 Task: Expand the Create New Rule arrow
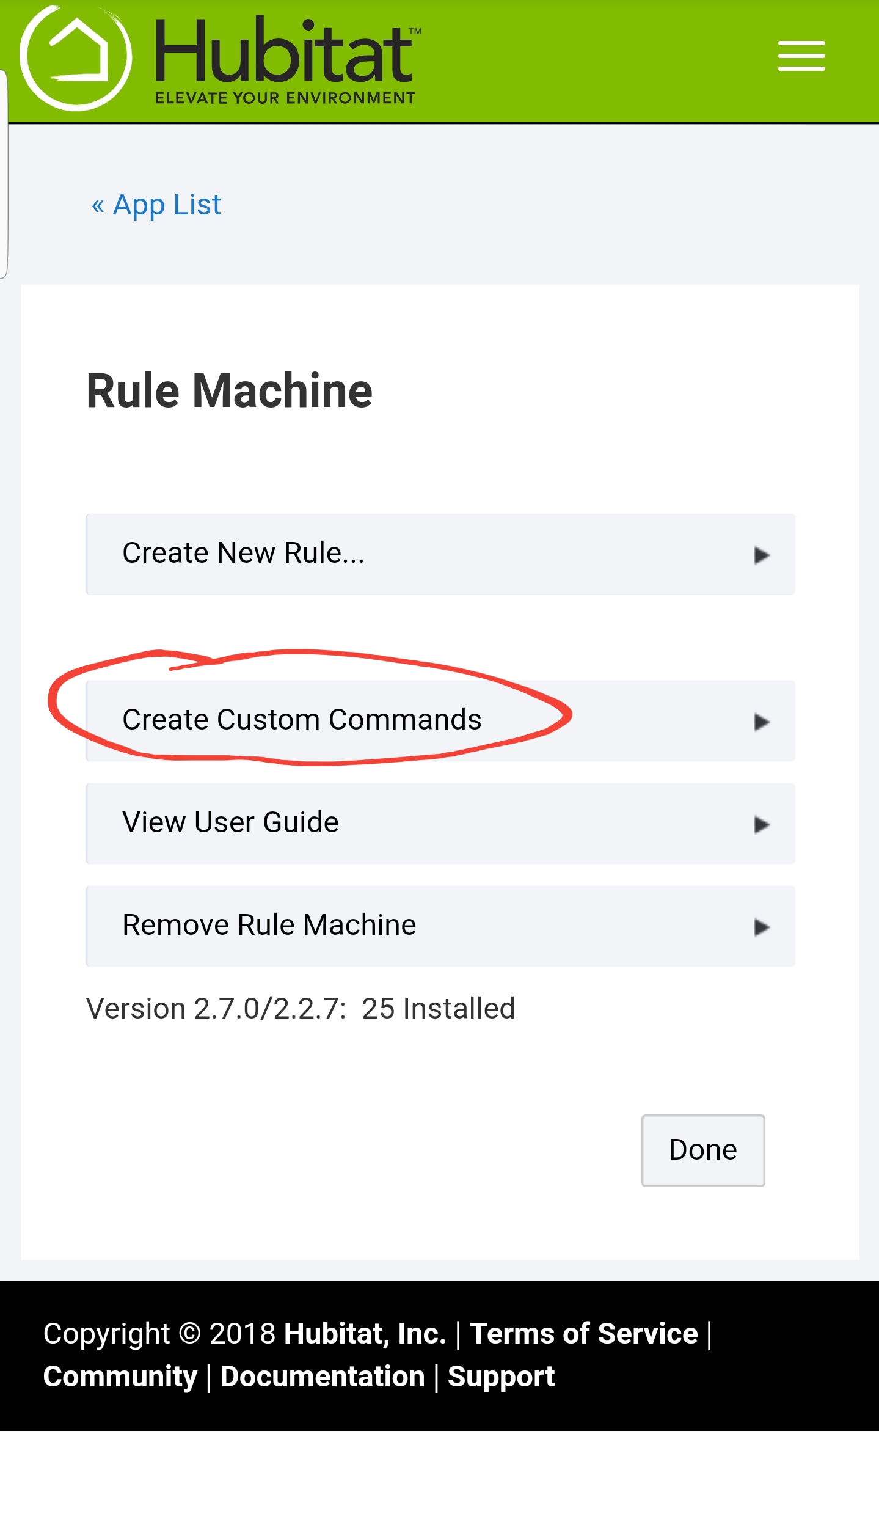(760, 555)
